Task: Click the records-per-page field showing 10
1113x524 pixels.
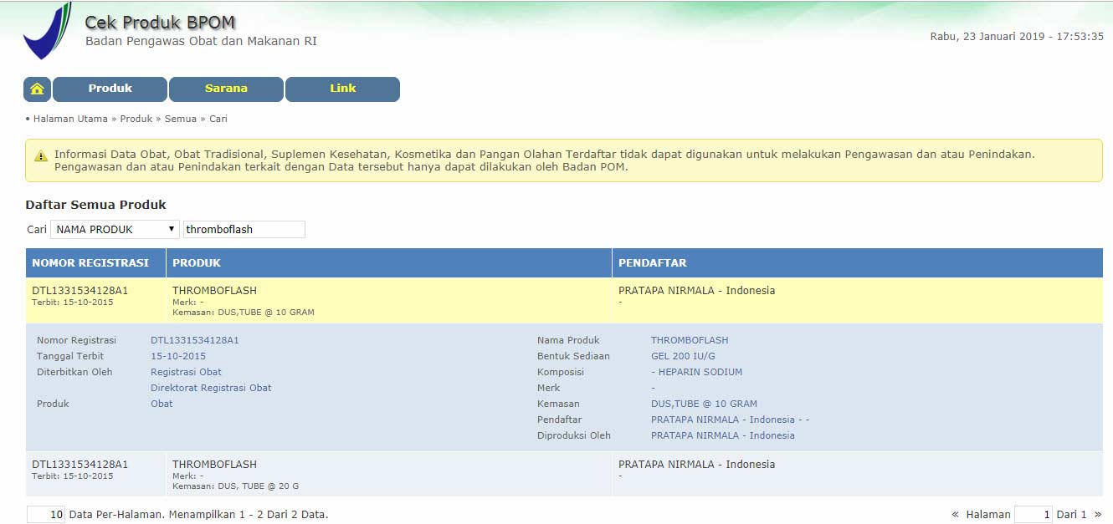Action: pyautogui.click(x=46, y=515)
